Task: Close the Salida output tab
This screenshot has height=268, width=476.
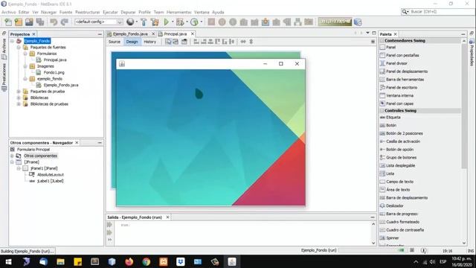Action: pyautogui.click(x=167, y=217)
